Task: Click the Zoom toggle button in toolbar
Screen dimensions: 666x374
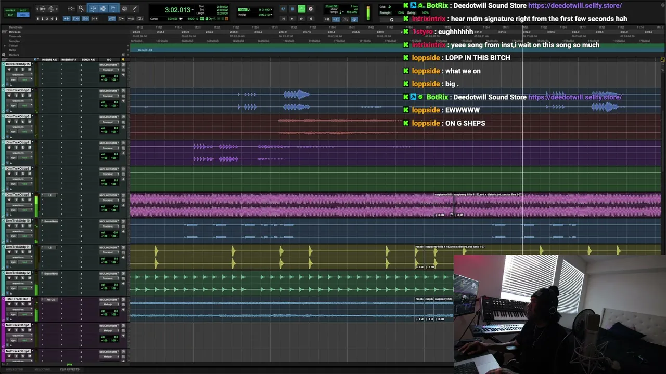Action: click(71, 9)
